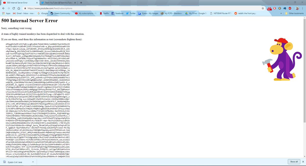Open the Gyazo - My Images bookmark
Image resolution: width=306 pixels, height=166 pixels.
[x=148, y=13]
